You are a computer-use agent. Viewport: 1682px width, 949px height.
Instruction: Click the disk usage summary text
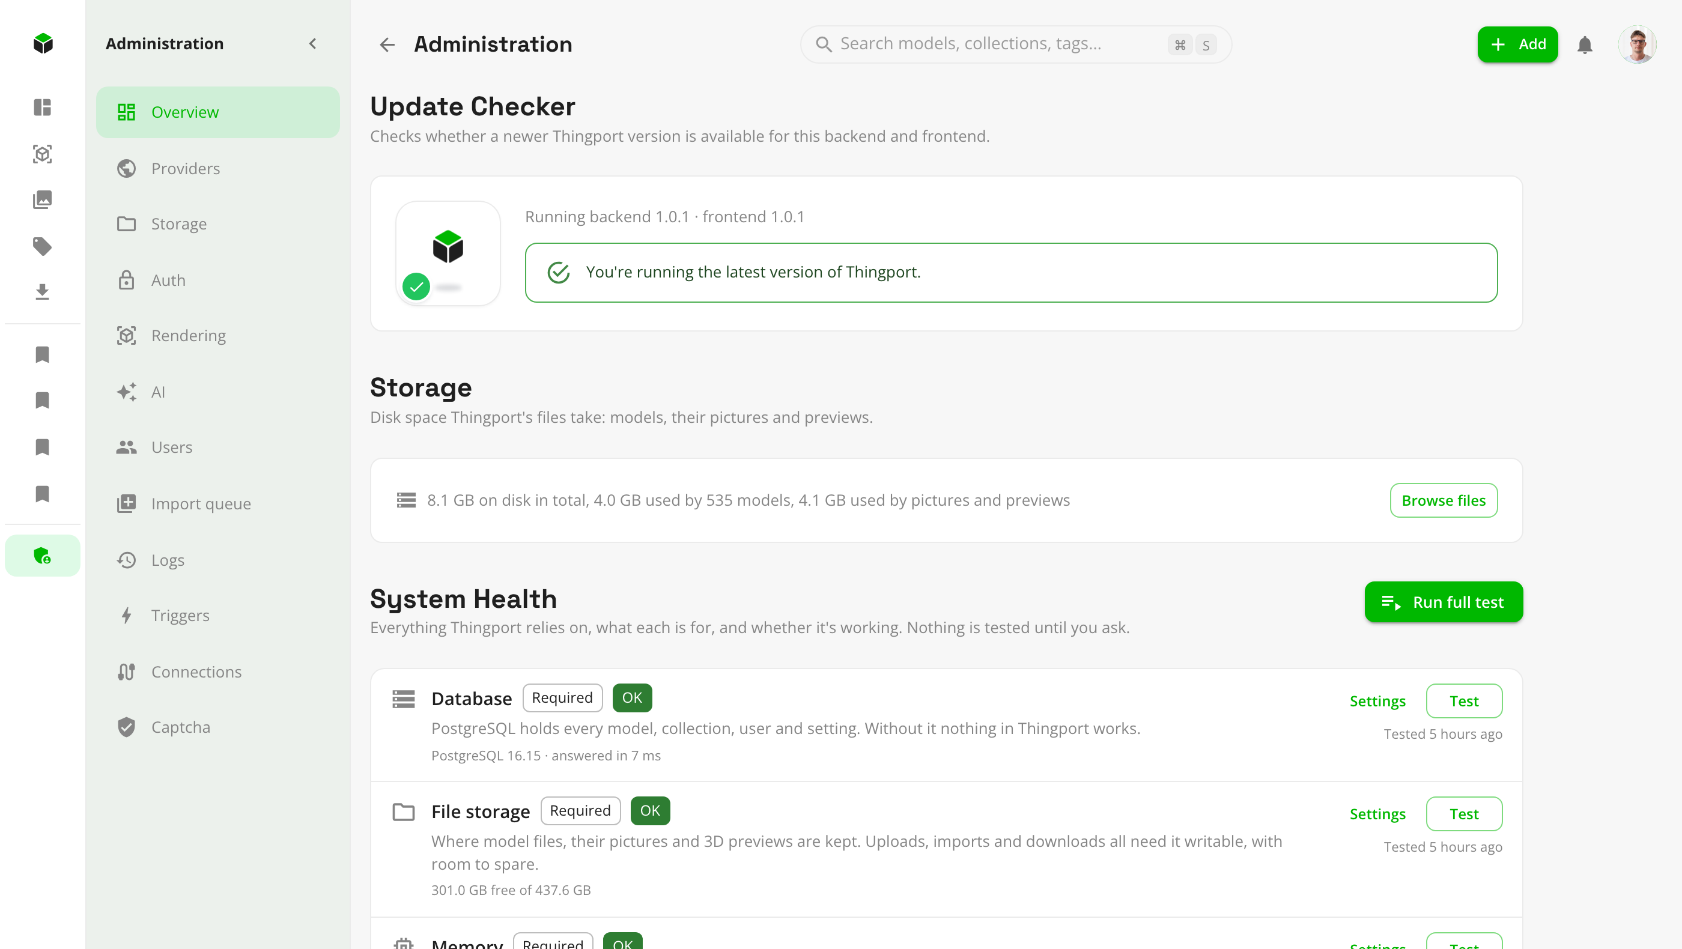(x=748, y=500)
